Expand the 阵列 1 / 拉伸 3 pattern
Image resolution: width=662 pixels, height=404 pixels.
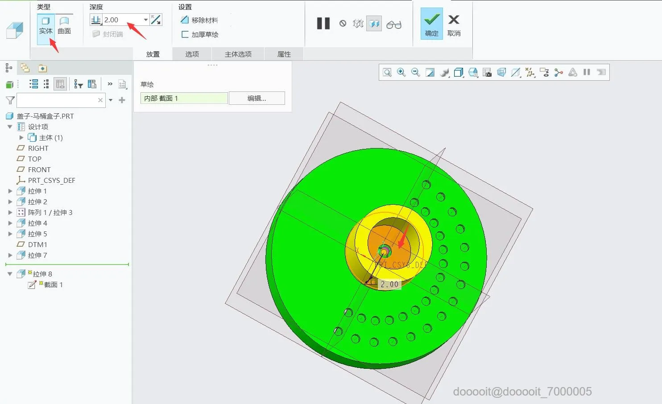(x=10, y=212)
